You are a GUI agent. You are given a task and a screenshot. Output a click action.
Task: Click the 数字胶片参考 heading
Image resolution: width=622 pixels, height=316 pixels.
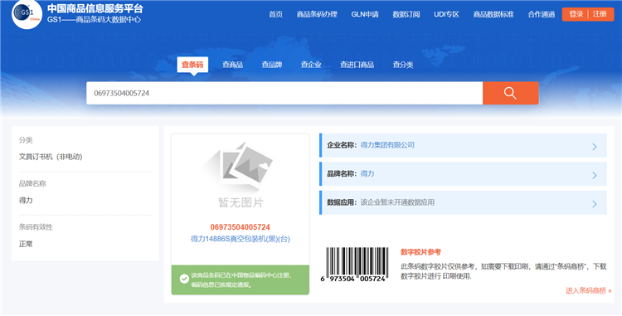[x=420, y=252]
